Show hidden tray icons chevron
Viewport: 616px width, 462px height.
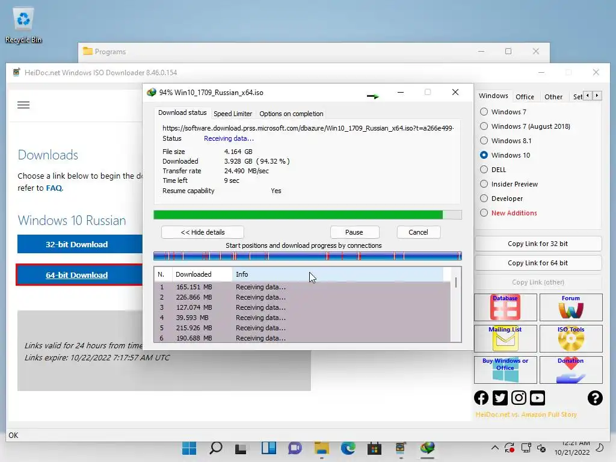coord(495,448)
